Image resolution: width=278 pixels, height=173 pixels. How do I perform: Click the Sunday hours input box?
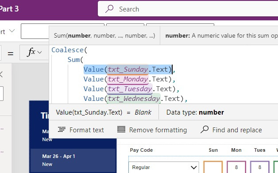(x=213, y=167)
